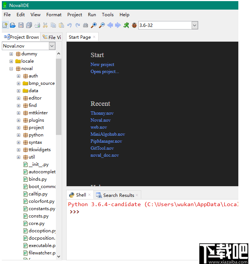The width and height of the screenshot is (249, 264).
Task: Expand the dummy package node
Action: tap(11, 54)
